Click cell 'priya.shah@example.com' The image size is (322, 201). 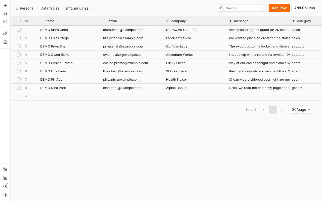133,46
